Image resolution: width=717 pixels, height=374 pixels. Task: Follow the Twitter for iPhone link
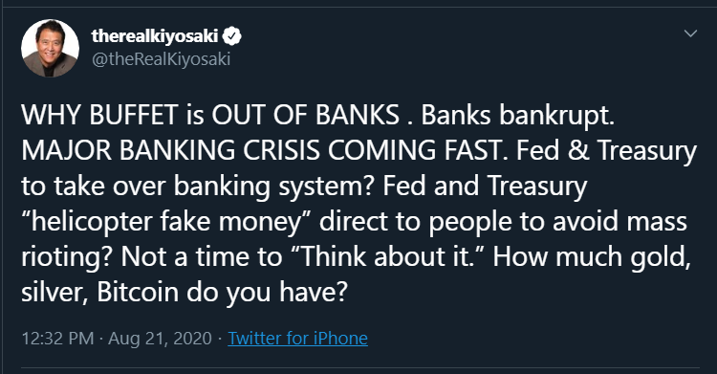[297, 339]
